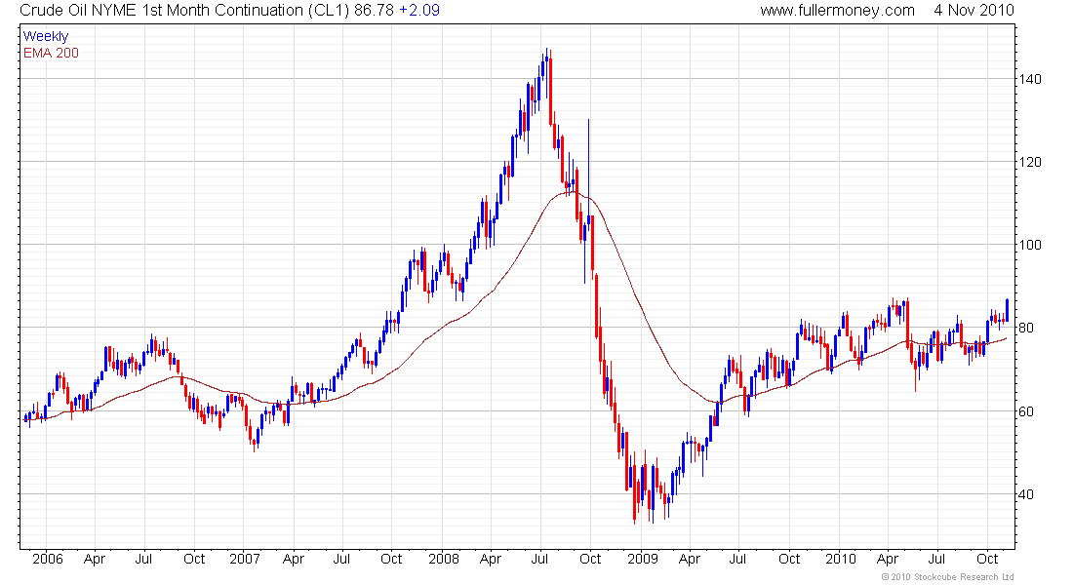Click the 'Oct' label before 2009

(x=590, y=559)
